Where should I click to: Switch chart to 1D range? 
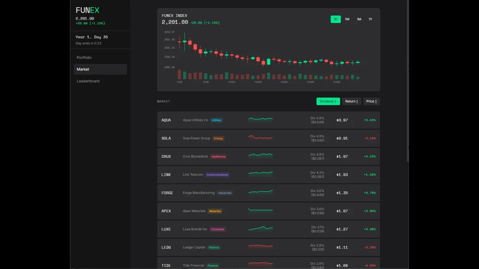(336, 19)
